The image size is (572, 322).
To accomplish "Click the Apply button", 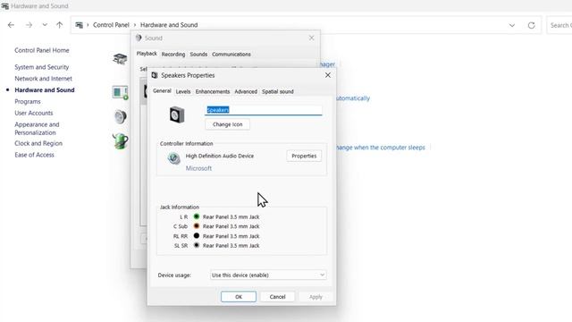I will tap(315, 297).
